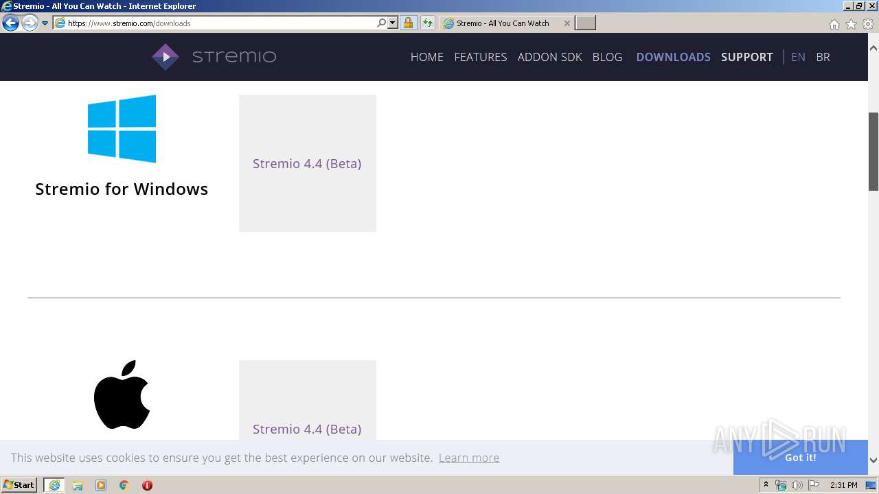Open the Tools gear icon

(x=868, y=24)
